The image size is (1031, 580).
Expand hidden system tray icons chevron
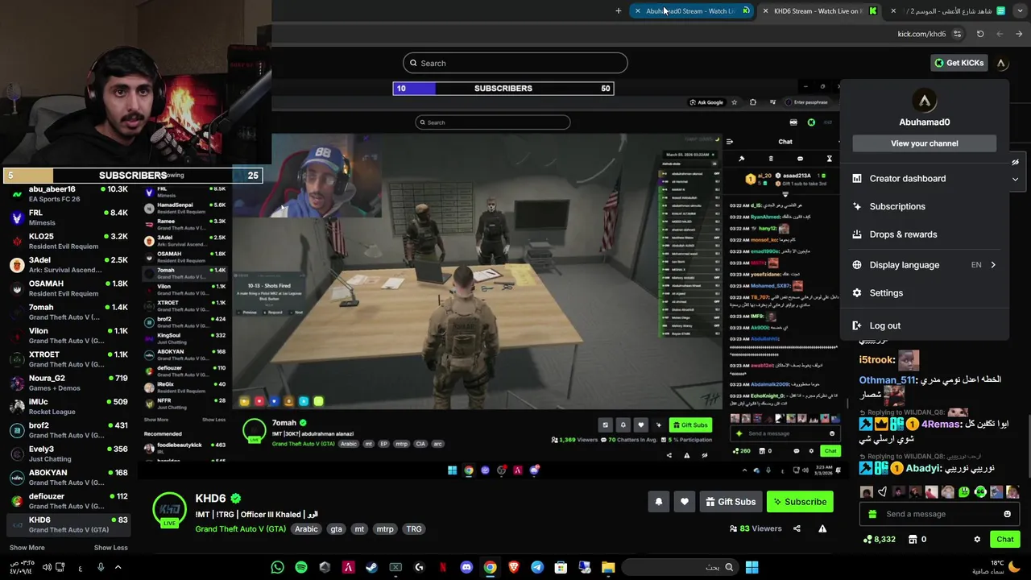pos(118,567)
